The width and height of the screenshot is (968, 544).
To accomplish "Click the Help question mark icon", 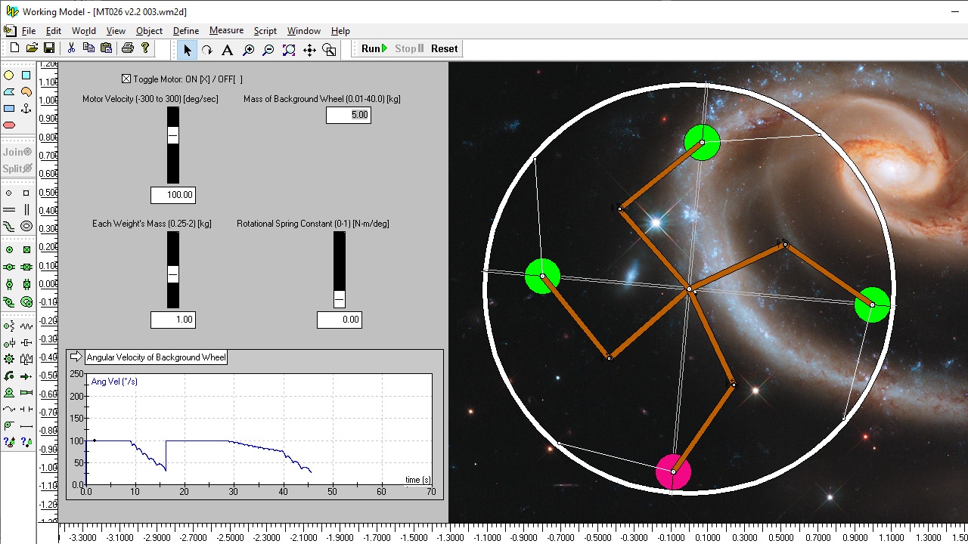I will [x=145, y=48].
